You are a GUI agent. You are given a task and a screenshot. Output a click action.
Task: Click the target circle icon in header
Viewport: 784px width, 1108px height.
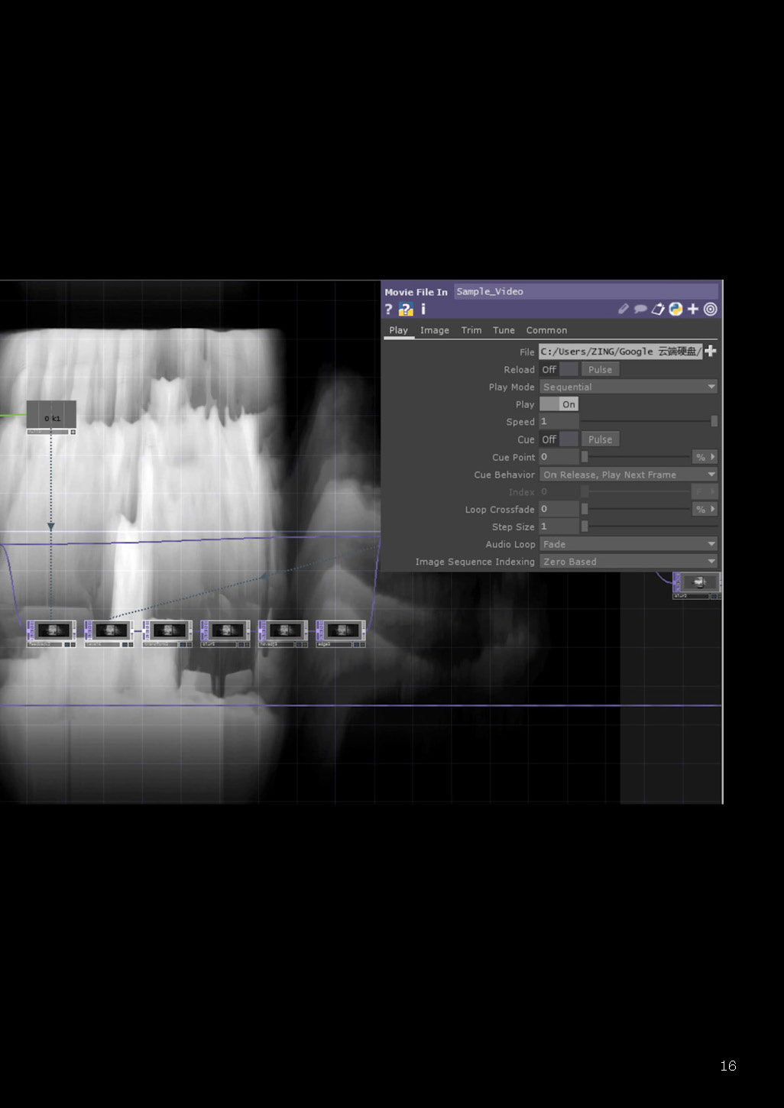point(711,309)
